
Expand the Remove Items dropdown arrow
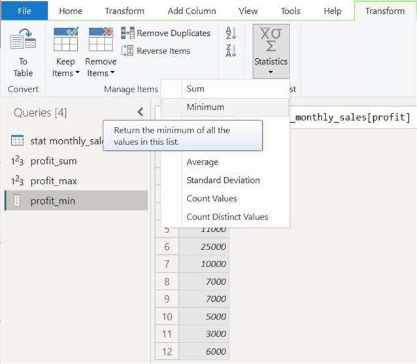[x=112, y=73]
